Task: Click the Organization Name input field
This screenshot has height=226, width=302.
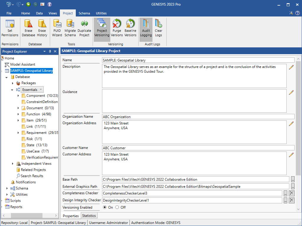Action: 198,117
